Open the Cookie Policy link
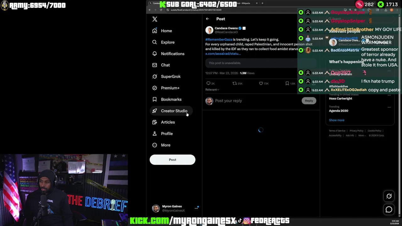Screen dimensions: 402x226 (x=374, y=131)
